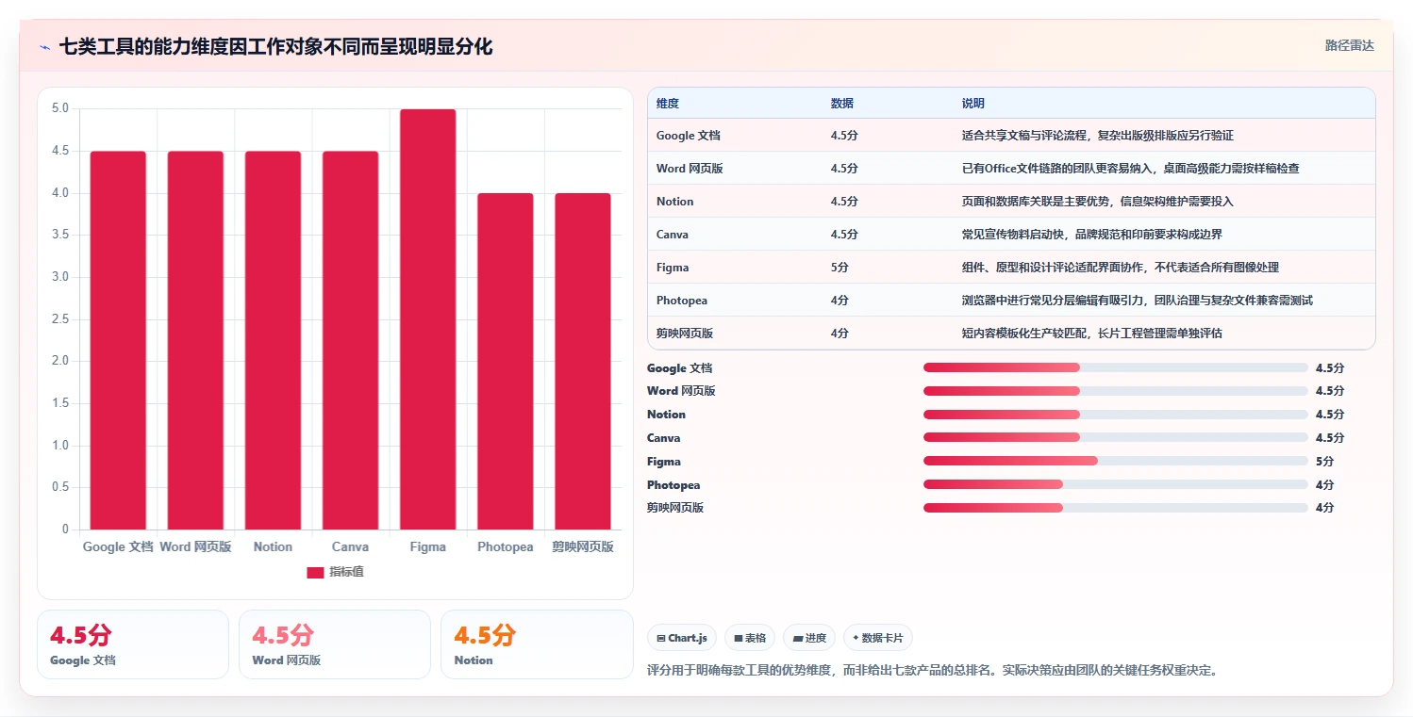Click the description 页面和数据库关联是主要优势
The height and width of the screenshot is (717, 1413).
(1098, 202)
